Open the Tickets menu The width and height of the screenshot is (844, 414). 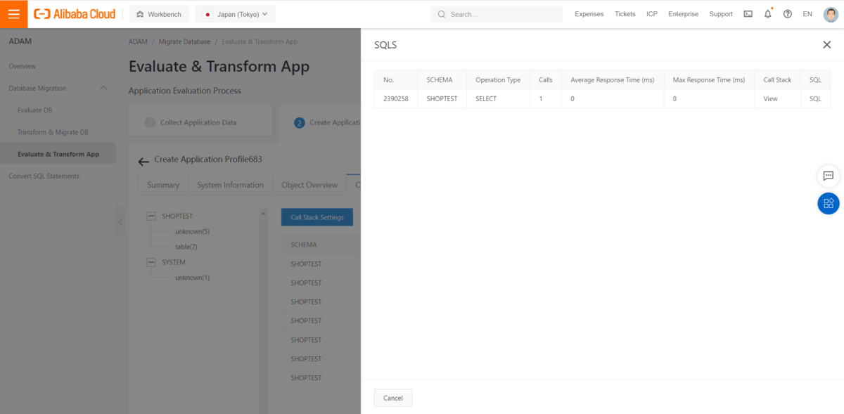tap(625, 14)
